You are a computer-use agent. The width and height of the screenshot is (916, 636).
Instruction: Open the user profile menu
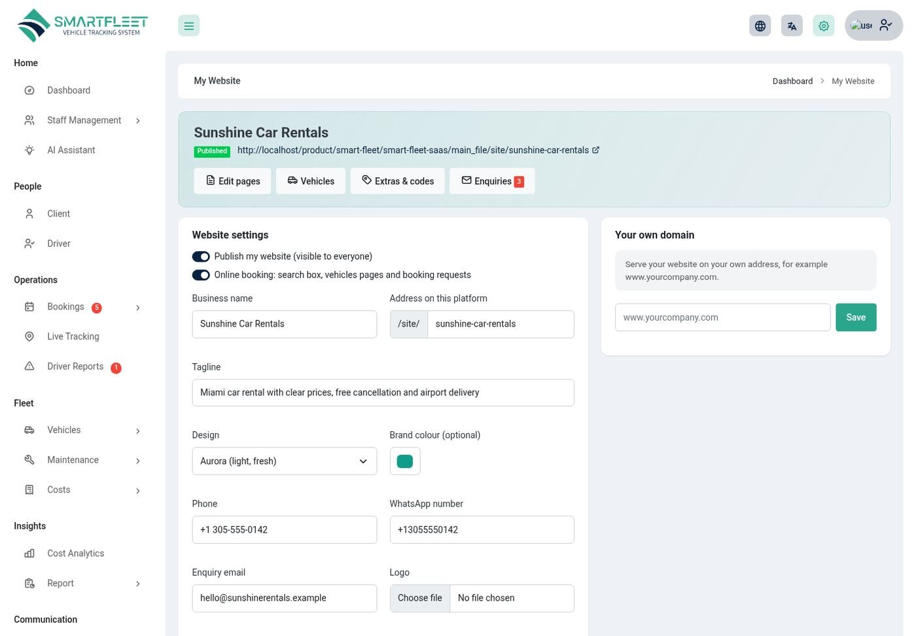tap(873, 26)
